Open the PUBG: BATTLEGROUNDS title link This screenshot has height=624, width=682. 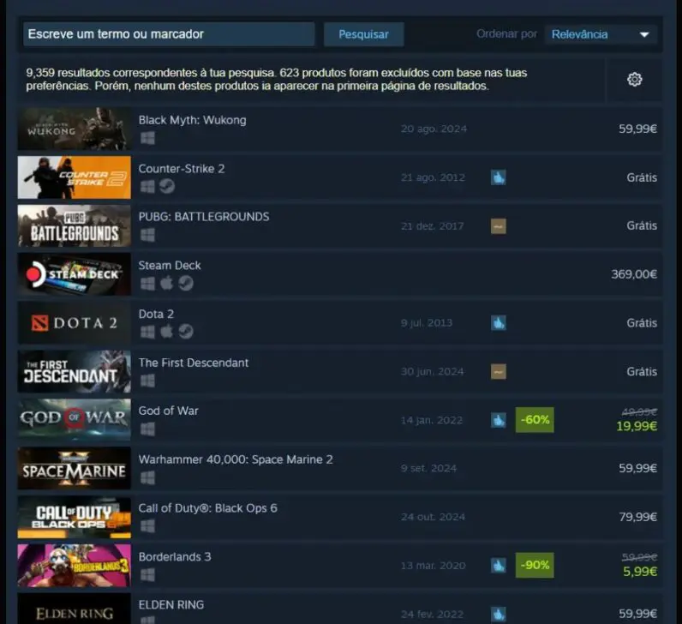coord(204,217)
